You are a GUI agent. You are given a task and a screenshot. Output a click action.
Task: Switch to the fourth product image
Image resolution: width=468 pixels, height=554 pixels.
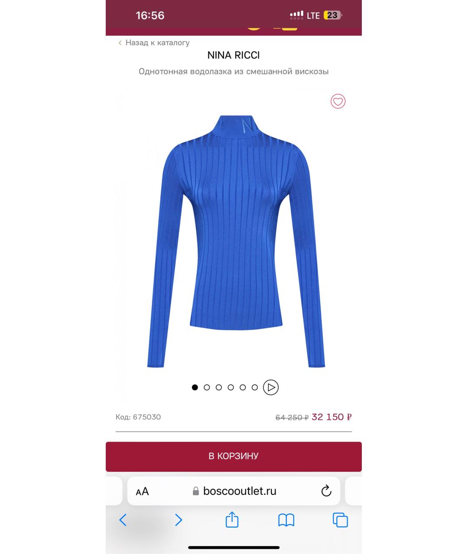click(231, 387)
